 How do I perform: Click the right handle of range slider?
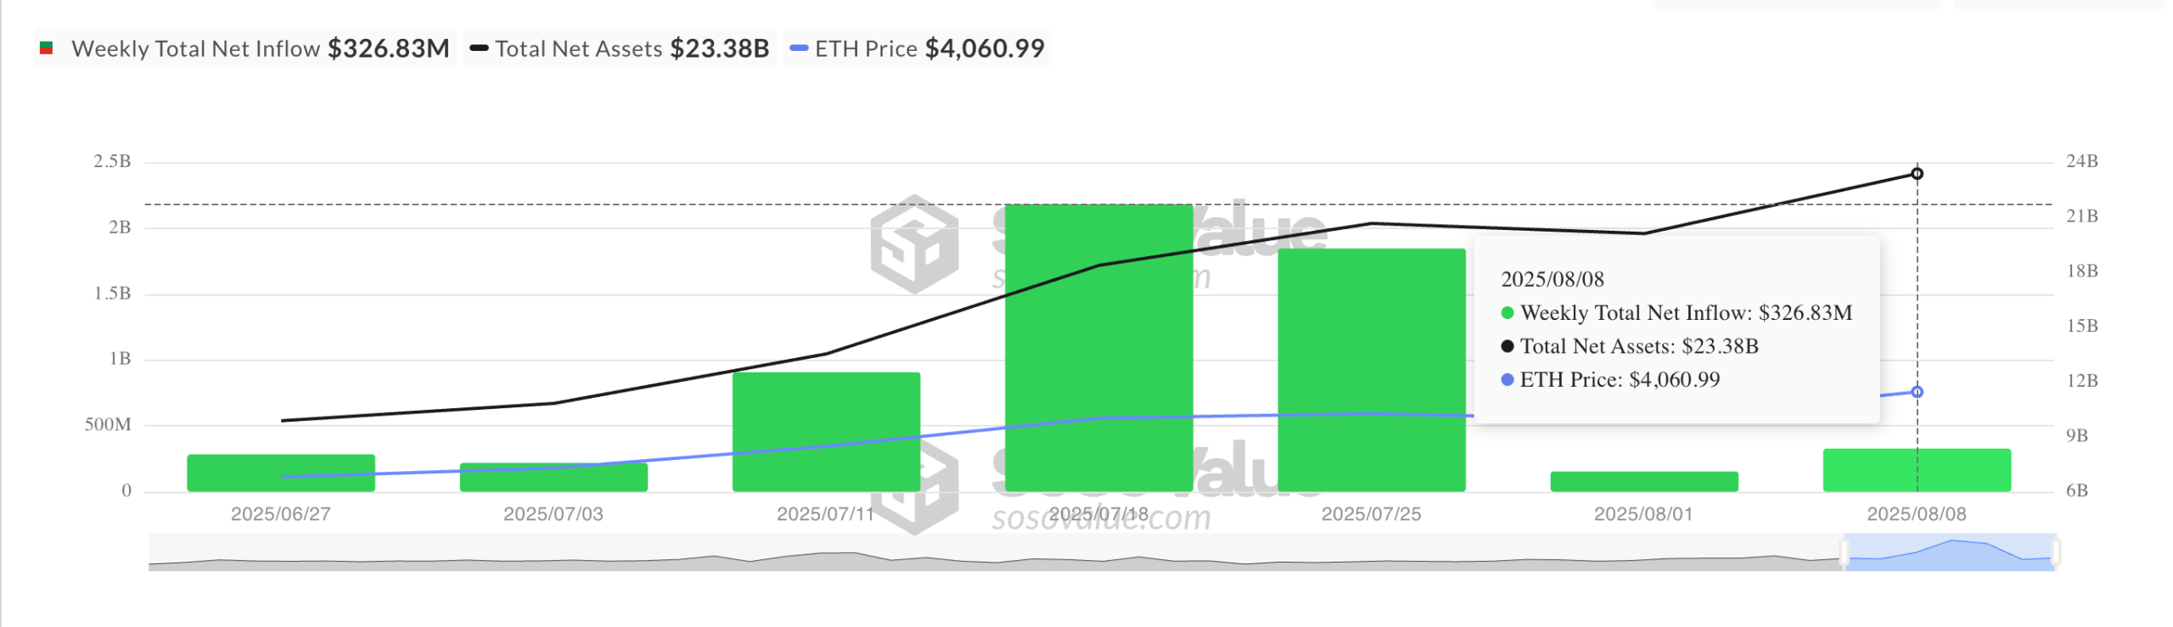[2056, 552]
